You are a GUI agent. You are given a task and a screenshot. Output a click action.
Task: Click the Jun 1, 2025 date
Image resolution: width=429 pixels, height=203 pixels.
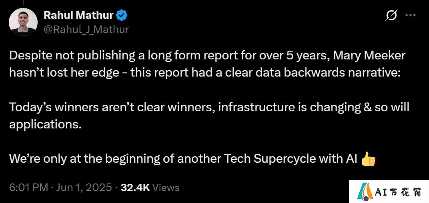pyautogui.click(x=84, y=188)
